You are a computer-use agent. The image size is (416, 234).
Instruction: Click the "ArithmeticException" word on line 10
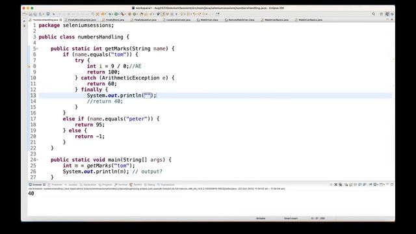click(x=131, y=78)
